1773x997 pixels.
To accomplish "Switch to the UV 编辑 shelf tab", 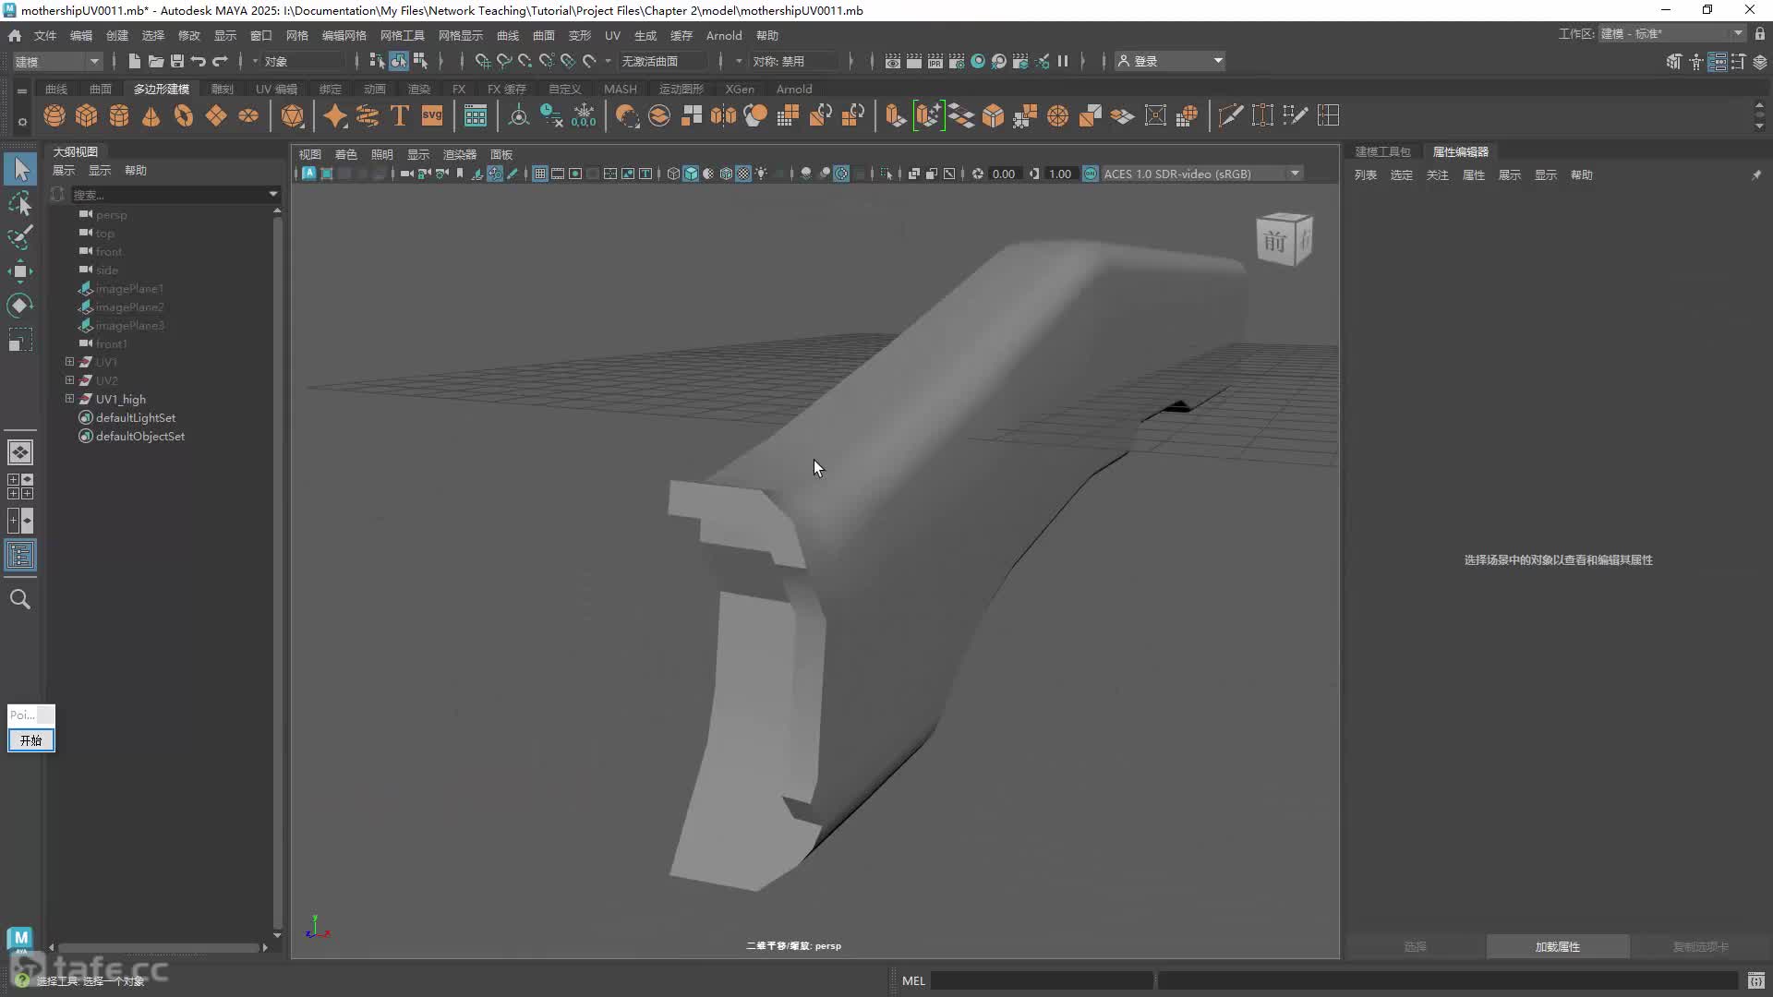I will 276,89.
